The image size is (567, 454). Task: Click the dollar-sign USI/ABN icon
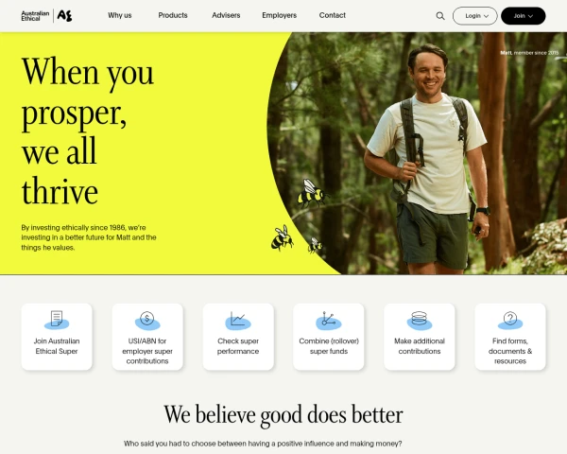point(147,320)
